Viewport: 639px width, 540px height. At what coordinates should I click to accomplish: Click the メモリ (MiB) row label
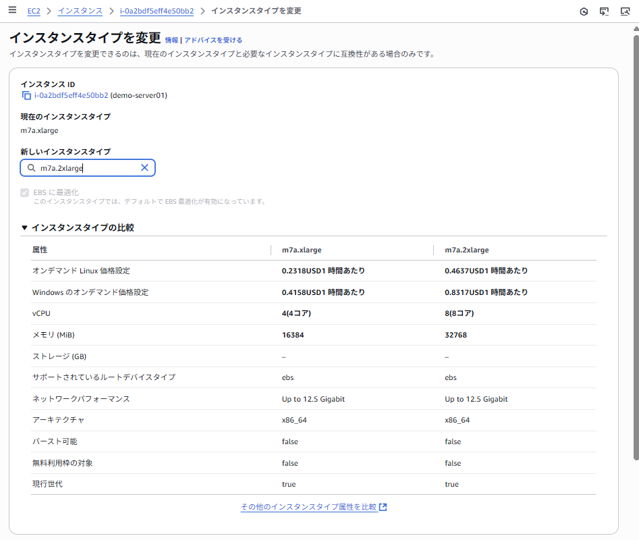[x=53, y=335]
